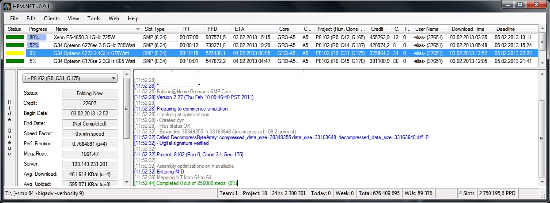Open the Clients menu
The height and width of the screenshot is (203, 550).
[52, 18]
